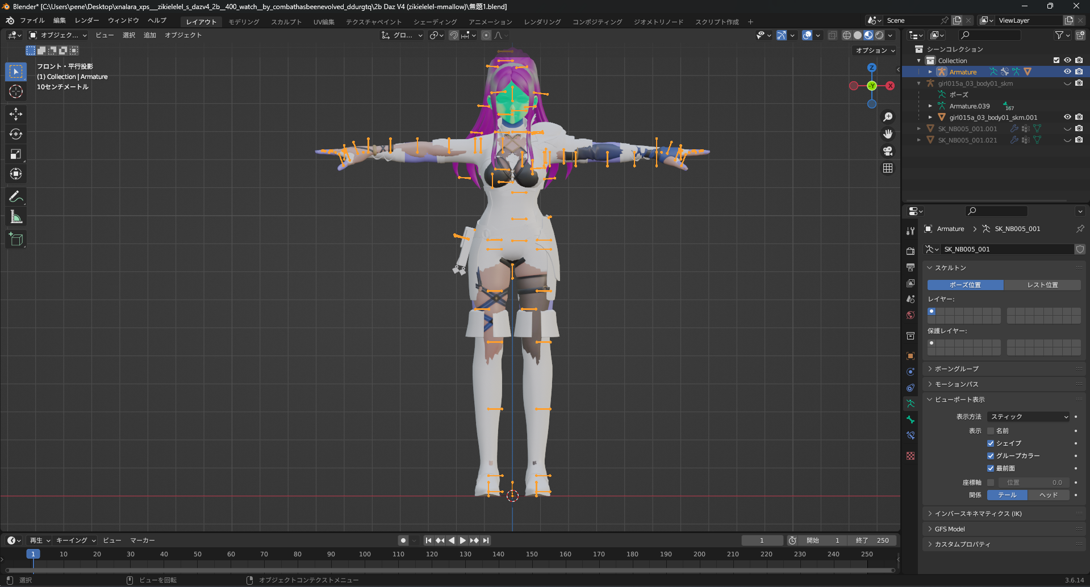Viewport: 1090px width, 587px height.
Task: Select the Add Cube tool
Action: point(16,239)
